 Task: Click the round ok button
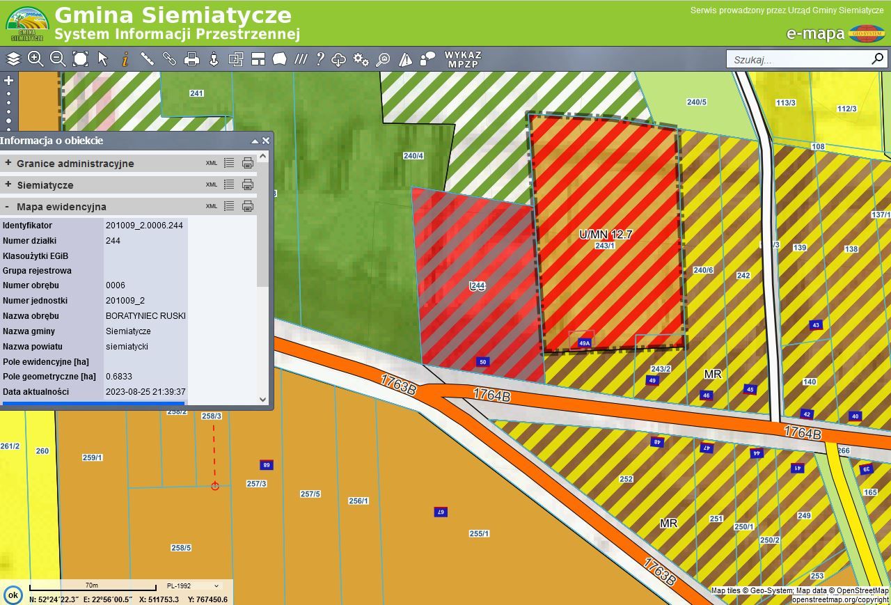13,595
